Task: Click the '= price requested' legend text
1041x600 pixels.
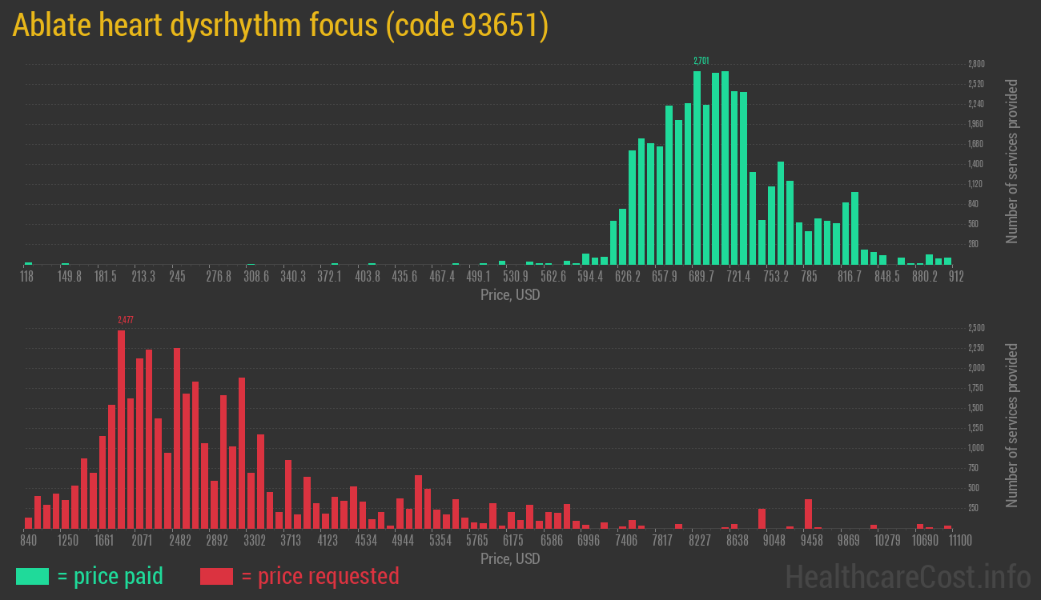Action: tap(319, 575)
